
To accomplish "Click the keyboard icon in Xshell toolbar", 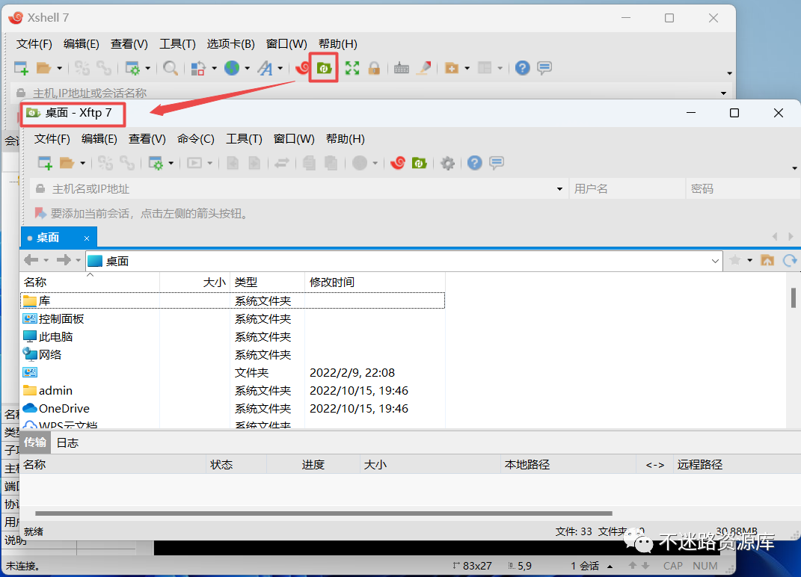I will tap(402, 68).
